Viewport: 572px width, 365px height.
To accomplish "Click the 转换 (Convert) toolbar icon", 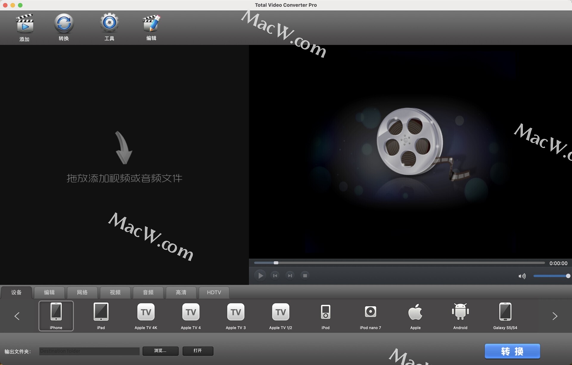I will click(64, 23).
